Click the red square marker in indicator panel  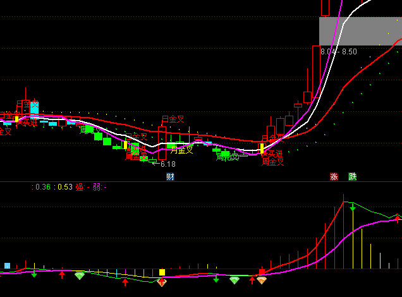[262, 272]
